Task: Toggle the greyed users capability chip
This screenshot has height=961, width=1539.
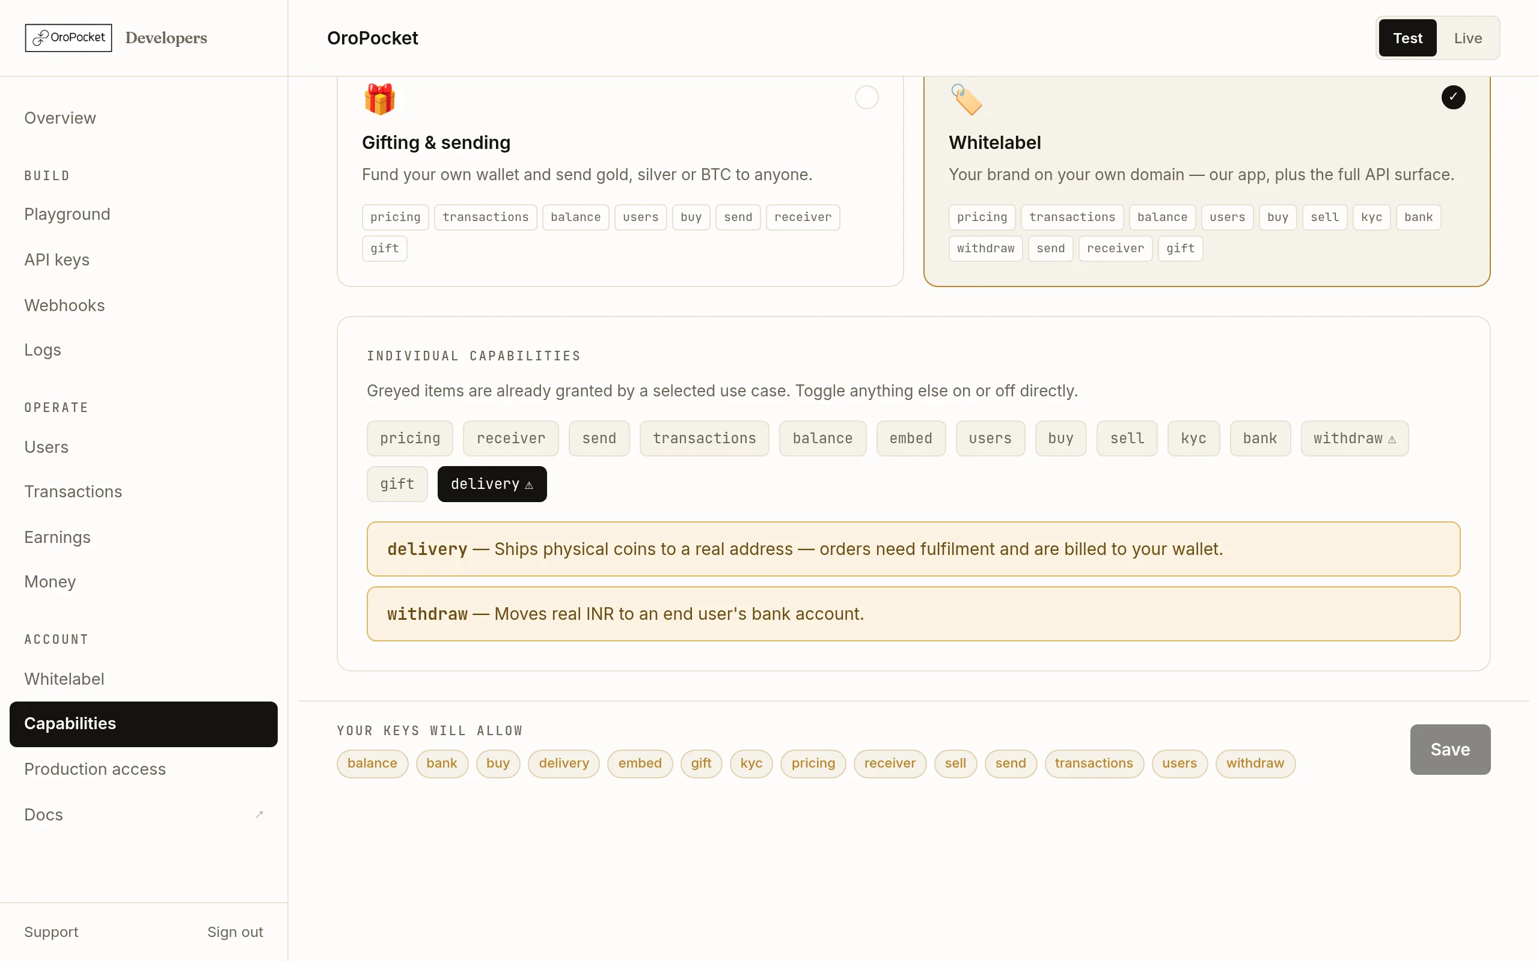Action: [x=990, y=438]
